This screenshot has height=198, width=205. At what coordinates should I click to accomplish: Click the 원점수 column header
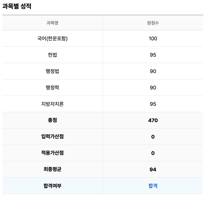tap(153, 23)
